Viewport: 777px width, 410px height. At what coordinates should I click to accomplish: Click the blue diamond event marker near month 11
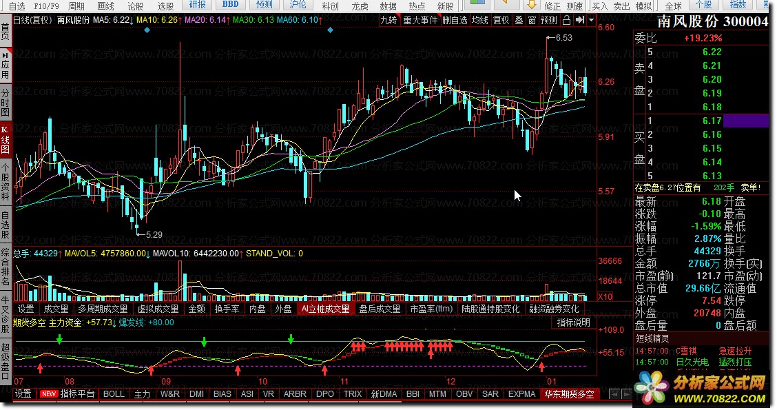[331, 30]
